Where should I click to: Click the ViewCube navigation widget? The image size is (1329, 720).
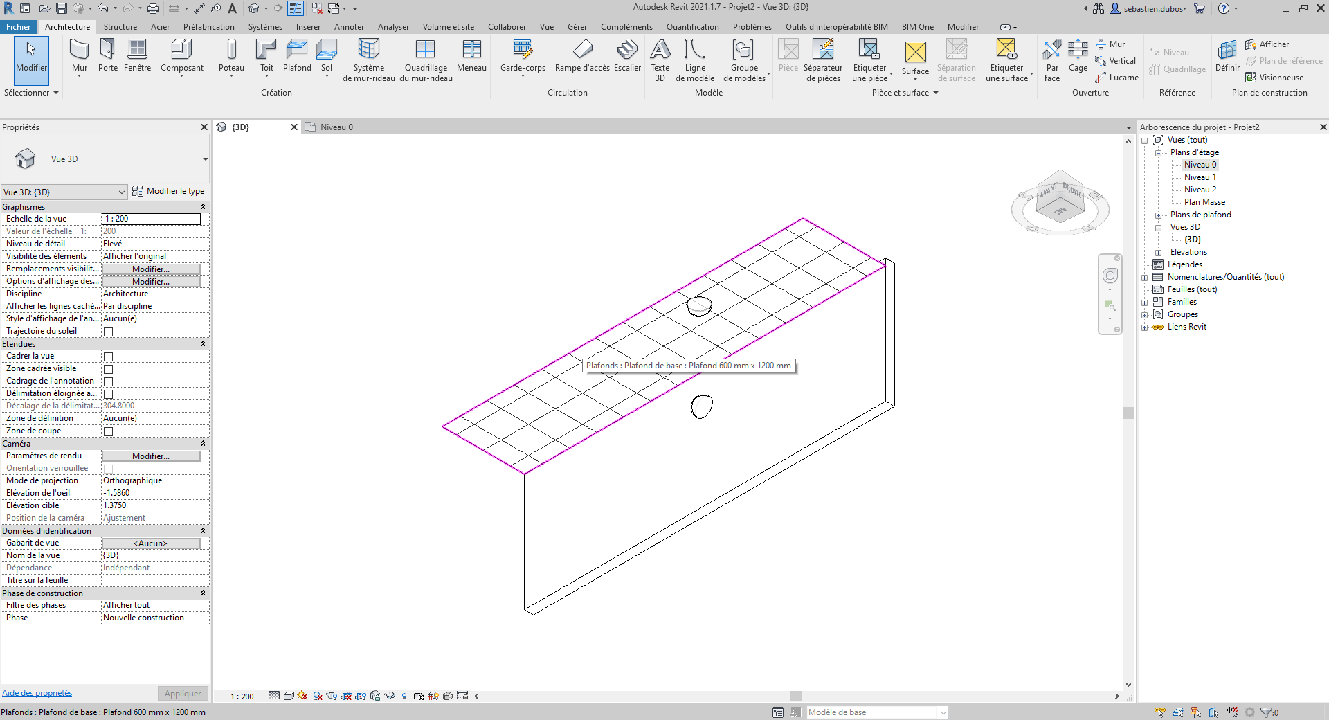pos(1060,201)
